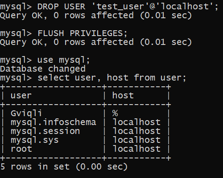Click the first Query OK result line
The image size is (223, 178).
pos(96,16)
